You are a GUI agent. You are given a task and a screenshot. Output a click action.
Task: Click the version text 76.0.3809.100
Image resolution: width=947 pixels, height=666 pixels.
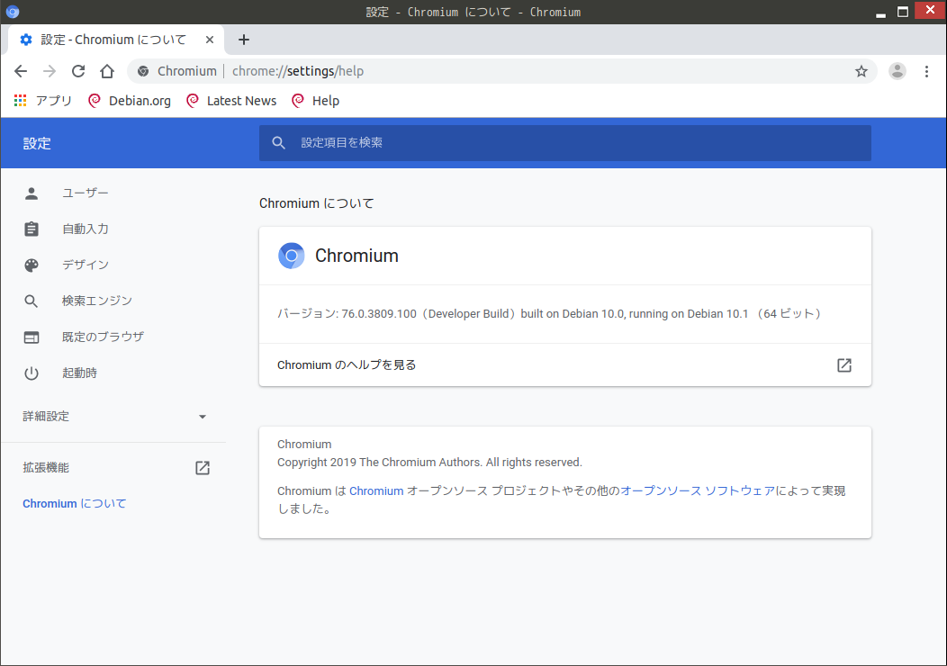tap(379, 314)
